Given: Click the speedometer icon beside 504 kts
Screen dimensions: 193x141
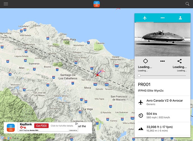Looking at the screenshot, I should (141, 116).
